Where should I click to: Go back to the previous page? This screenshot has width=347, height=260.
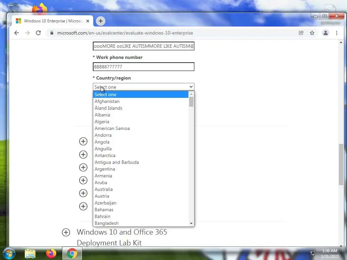click(x=17, y=33)
